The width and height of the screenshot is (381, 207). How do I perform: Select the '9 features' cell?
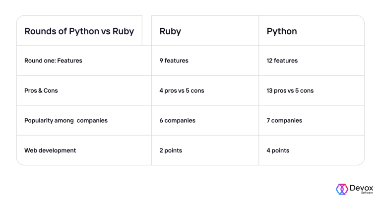pyautogui.click(x=174, y=61)
